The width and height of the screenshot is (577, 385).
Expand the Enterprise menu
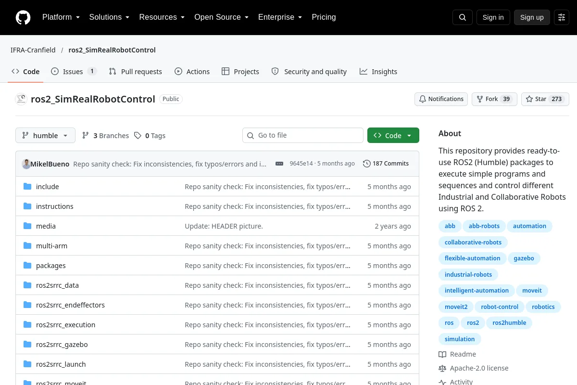tap(280, 17)
